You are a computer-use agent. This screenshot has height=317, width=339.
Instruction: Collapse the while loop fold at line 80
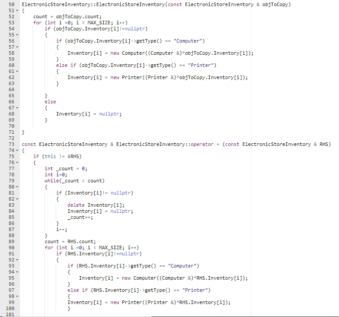(17, 187)
